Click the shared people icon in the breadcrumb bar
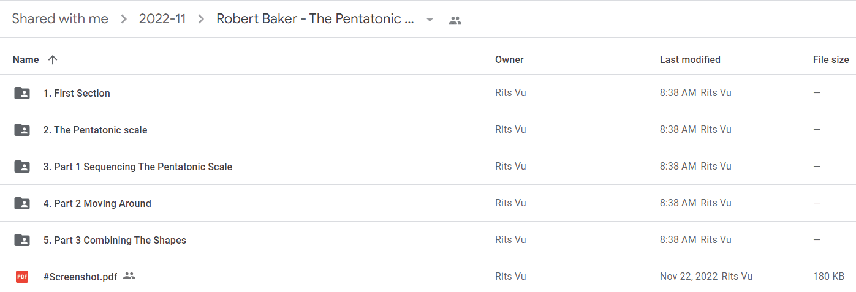The width and height of the screenshot is (856, 292). point(455,20)
